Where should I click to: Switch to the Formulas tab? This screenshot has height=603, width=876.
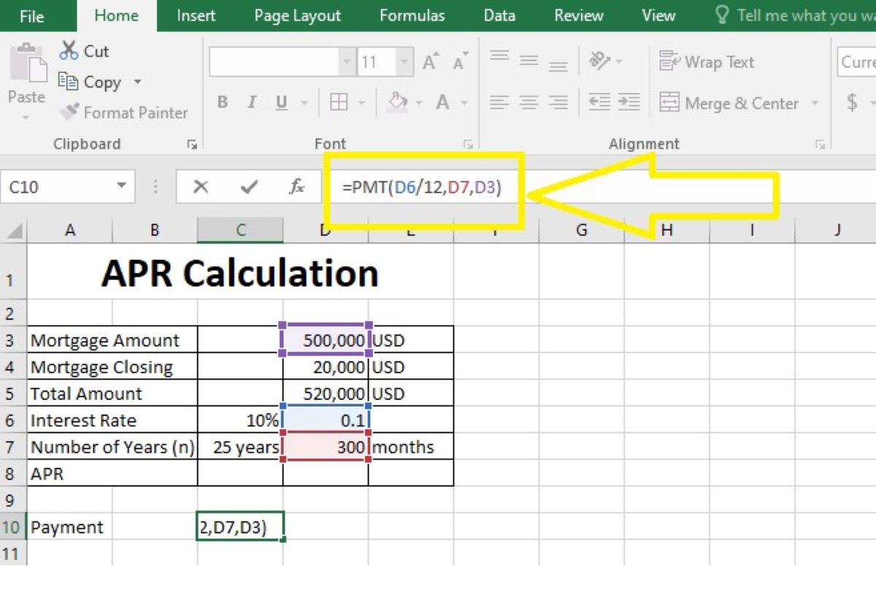pos(412,15)
